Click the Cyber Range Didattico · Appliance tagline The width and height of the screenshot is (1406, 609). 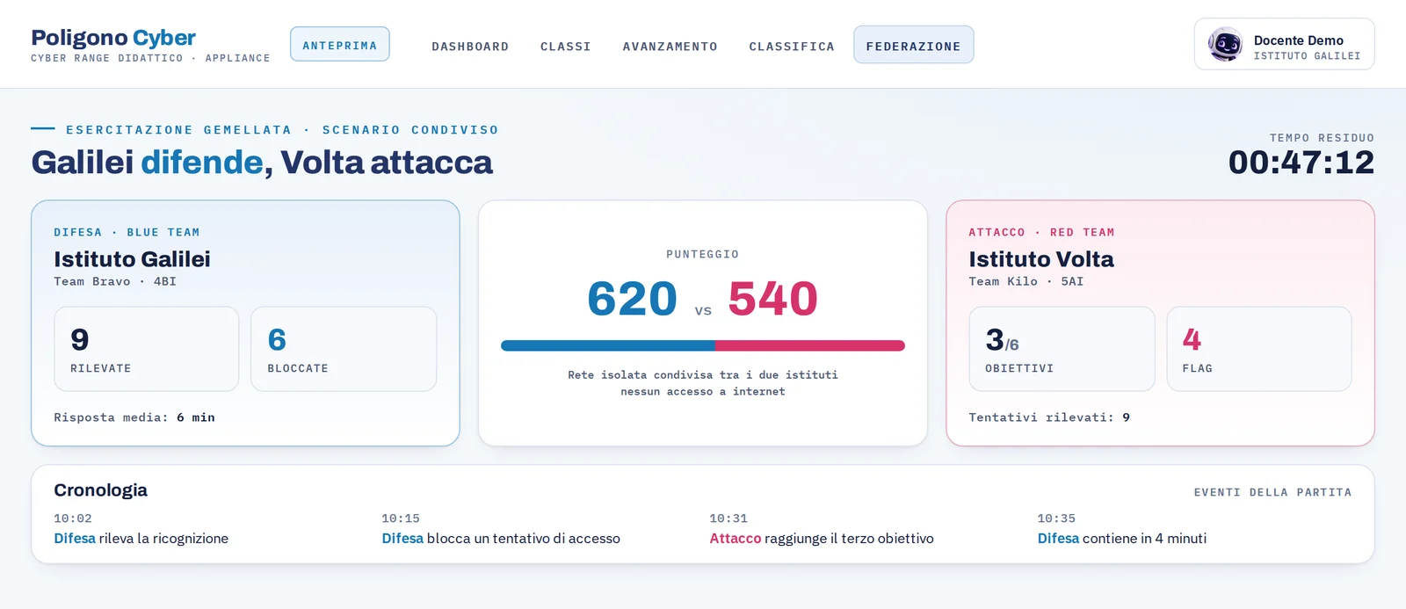(150, 58)
